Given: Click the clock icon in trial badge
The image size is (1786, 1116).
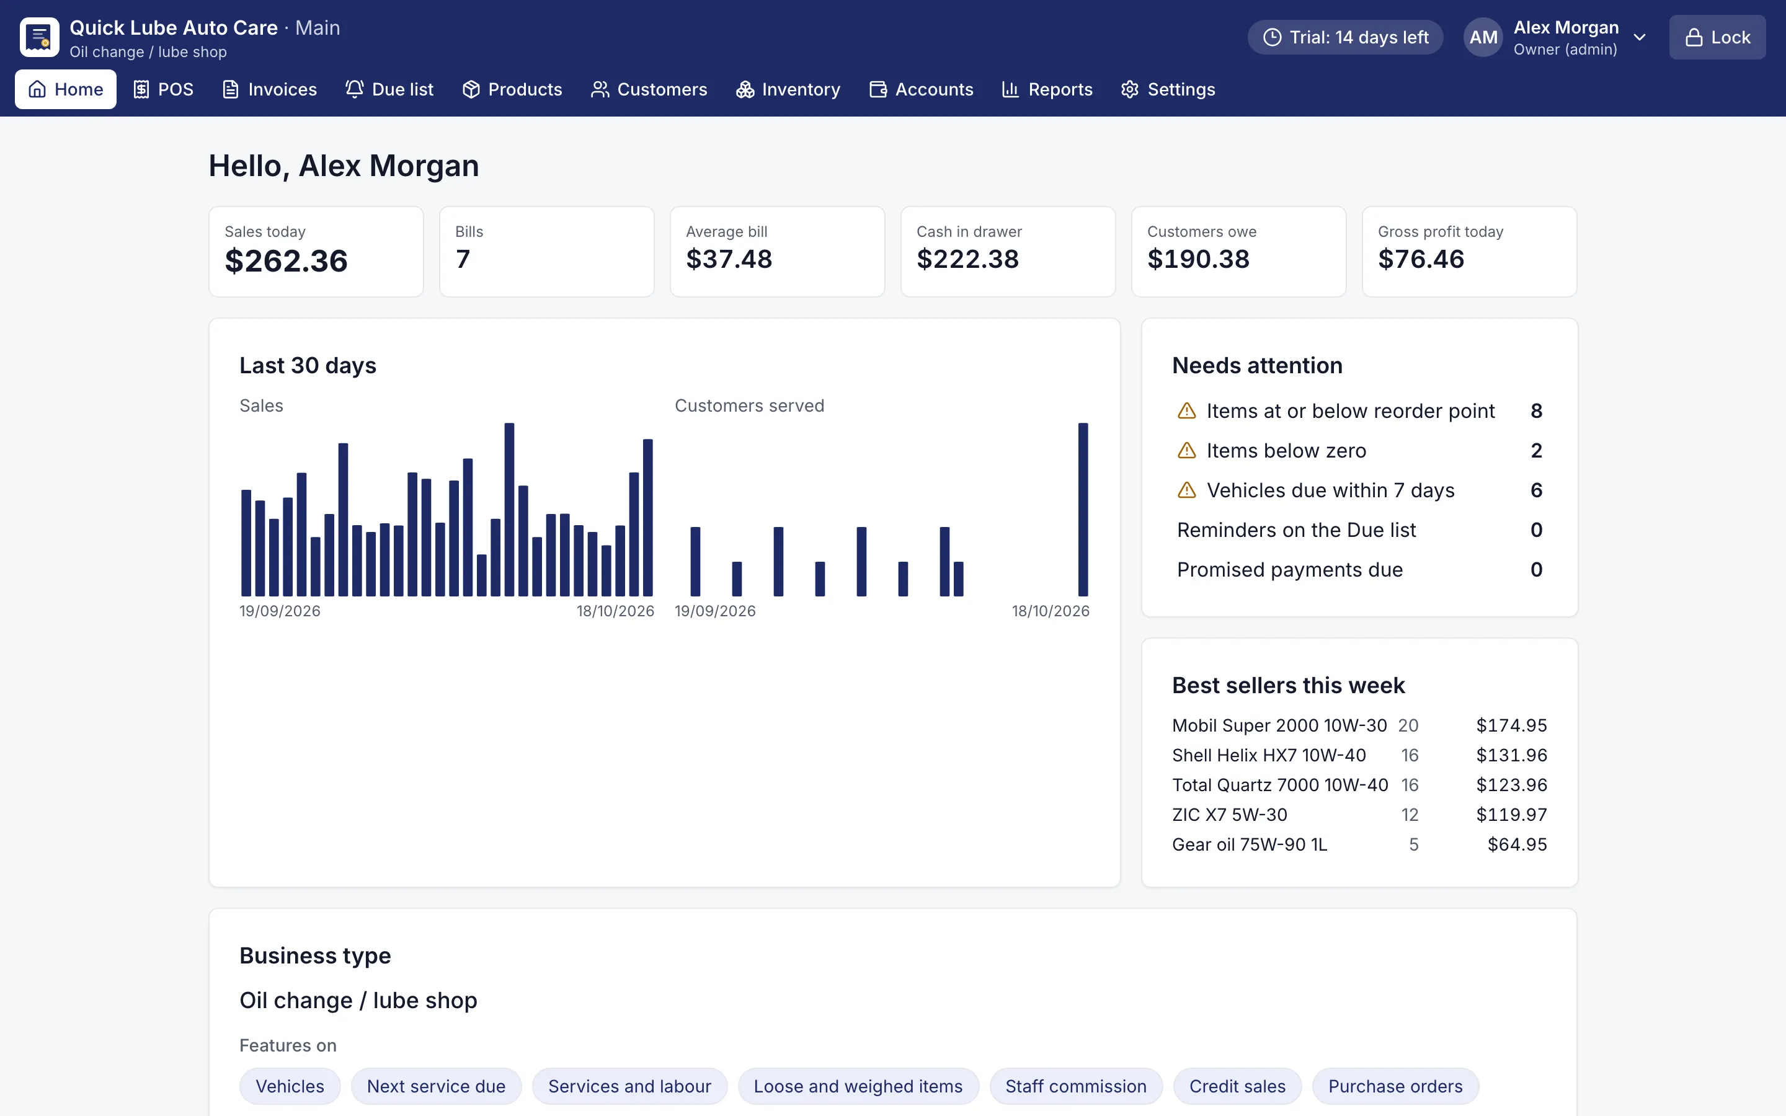Looking at the screenshot, I should (x=1273, y=37).
